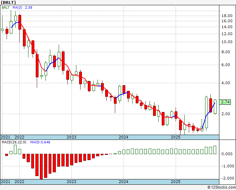Click the 18.00 price axis label
236x190 pixels.
point(227,16)
